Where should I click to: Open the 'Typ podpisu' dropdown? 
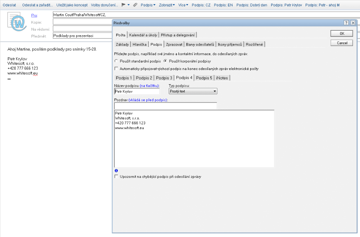(x=193, y=91)
